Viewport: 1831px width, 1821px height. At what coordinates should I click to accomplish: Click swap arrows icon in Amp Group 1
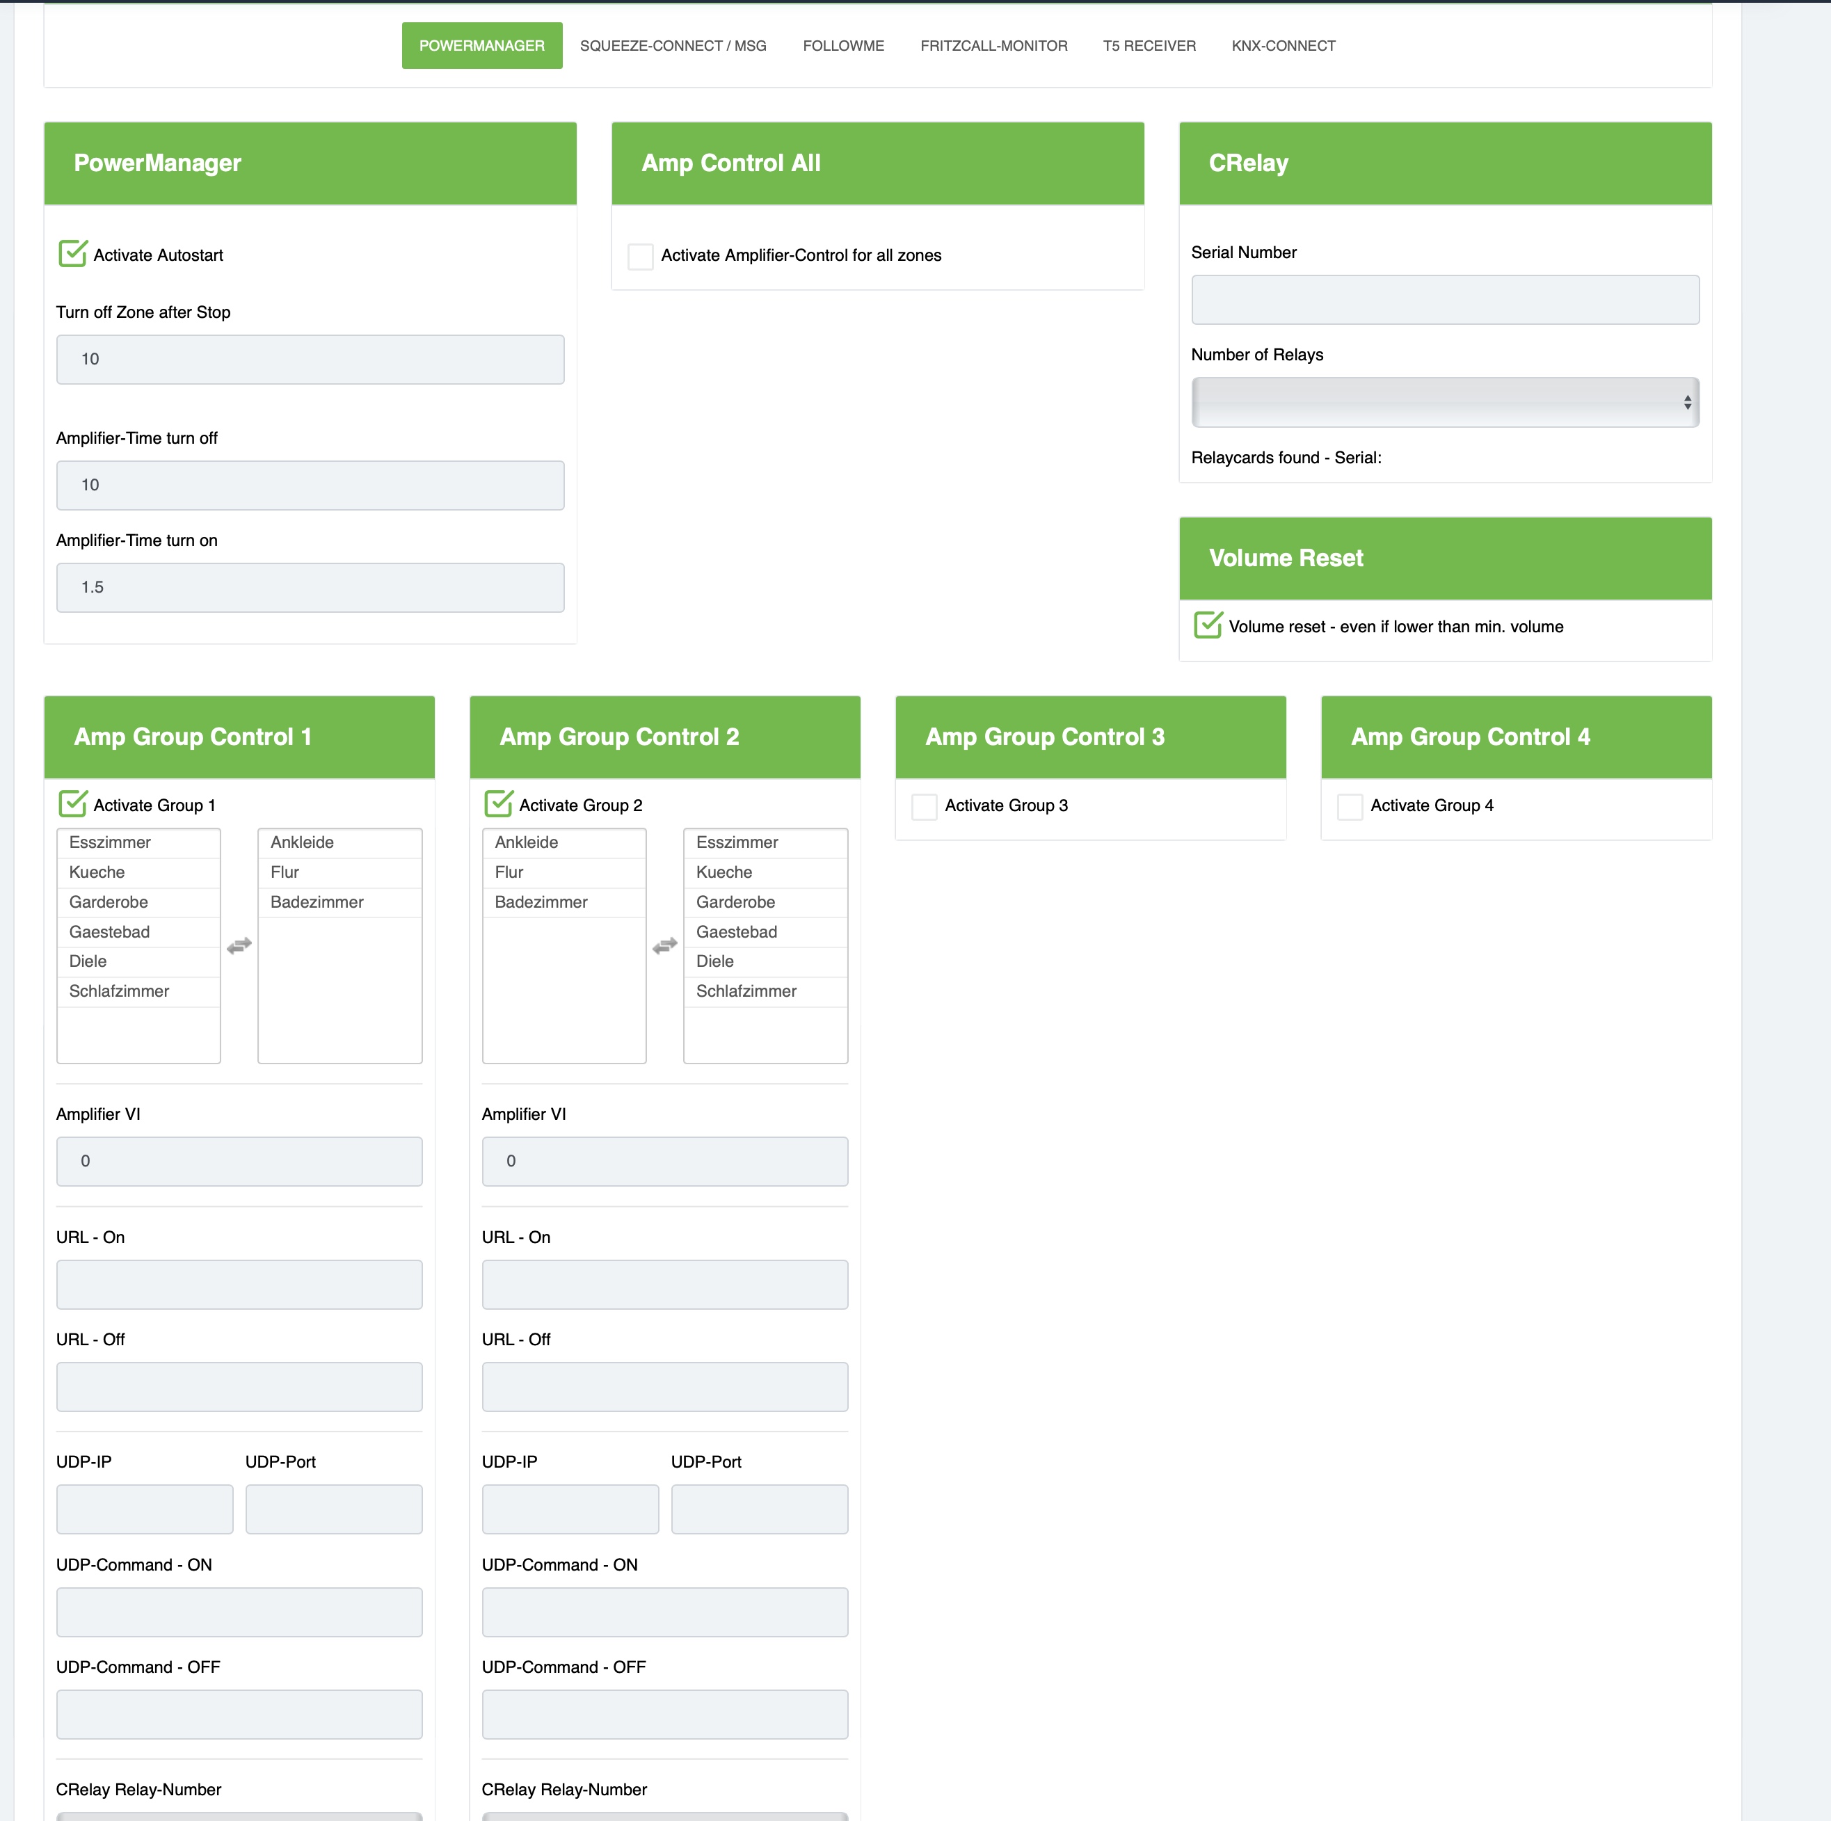(239, 945)
